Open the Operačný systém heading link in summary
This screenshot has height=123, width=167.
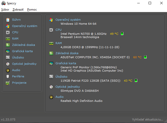(x=68, y=20)
